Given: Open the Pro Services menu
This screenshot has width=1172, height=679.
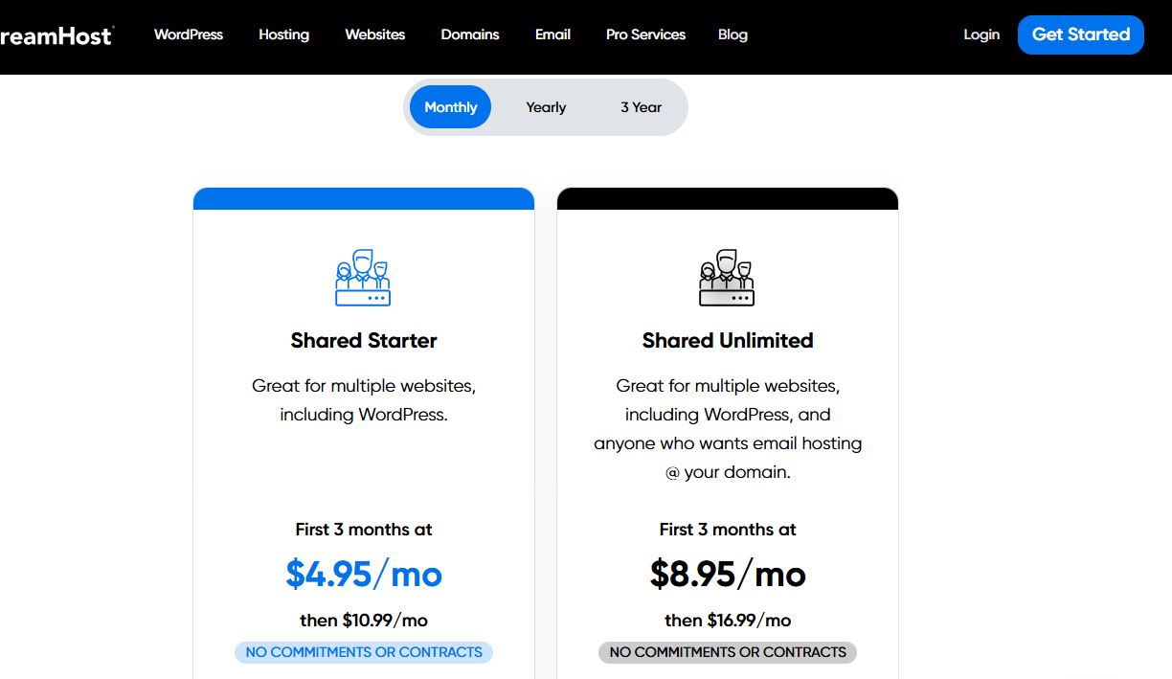Looking at the screenshot, I should tap(644, 34).
